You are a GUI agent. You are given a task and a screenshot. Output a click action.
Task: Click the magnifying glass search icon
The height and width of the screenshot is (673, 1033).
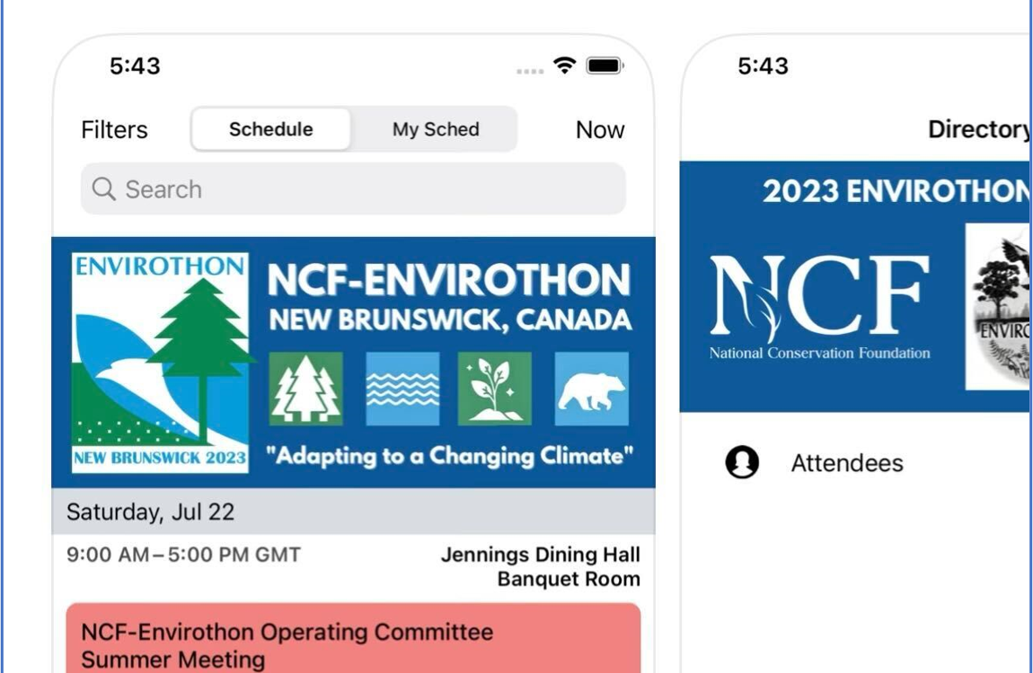103,188
